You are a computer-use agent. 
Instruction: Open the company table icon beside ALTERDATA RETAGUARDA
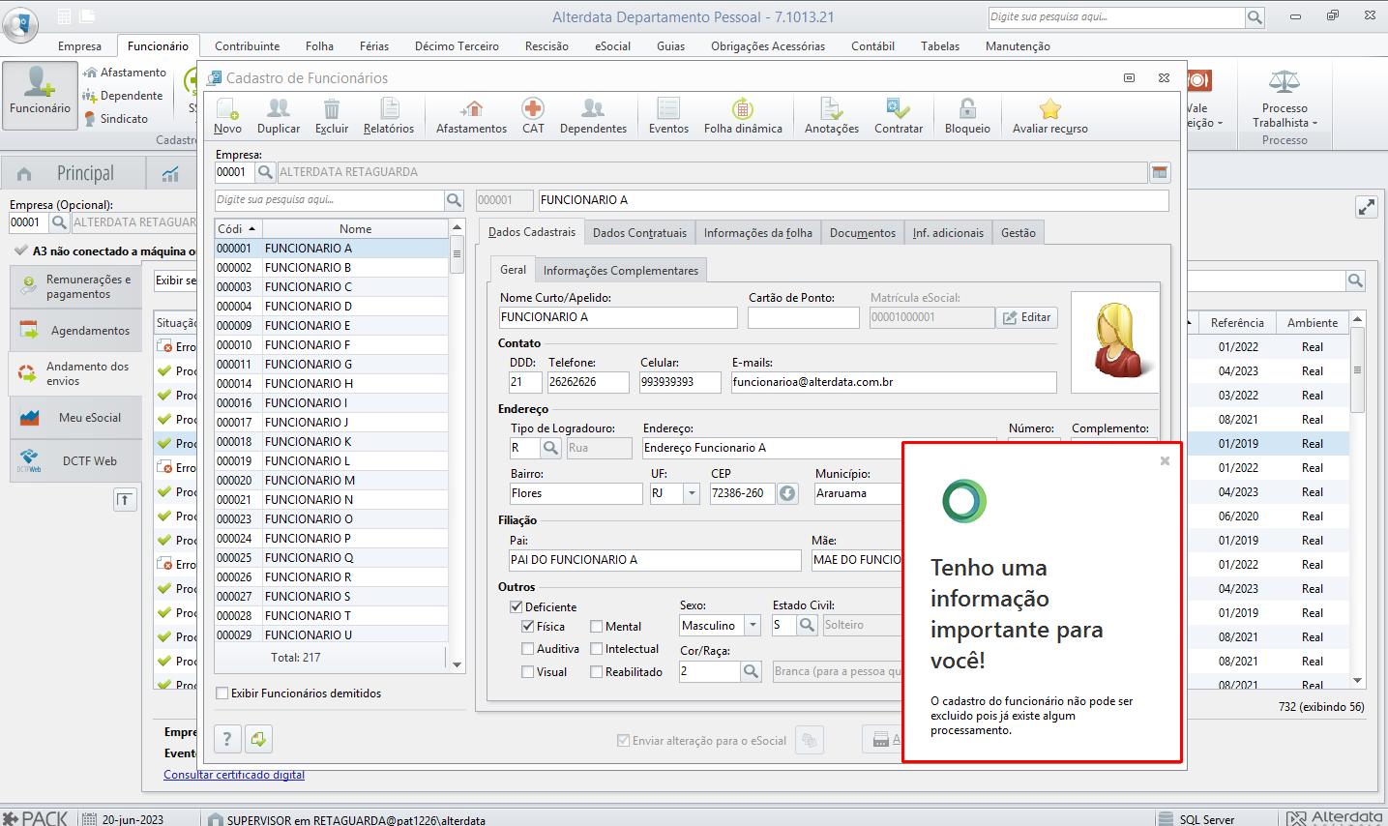point(1160,172)
